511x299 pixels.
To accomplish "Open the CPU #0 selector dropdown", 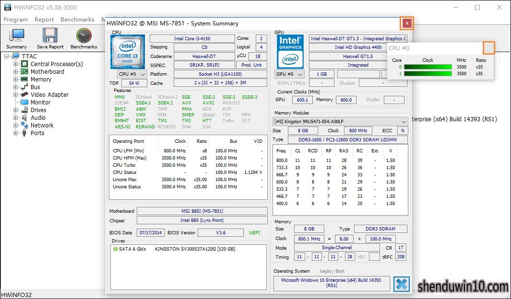I will (132, 74).
